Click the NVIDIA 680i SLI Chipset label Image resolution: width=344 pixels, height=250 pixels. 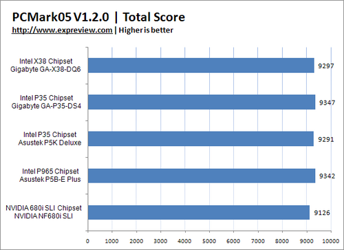click(43, 208)
